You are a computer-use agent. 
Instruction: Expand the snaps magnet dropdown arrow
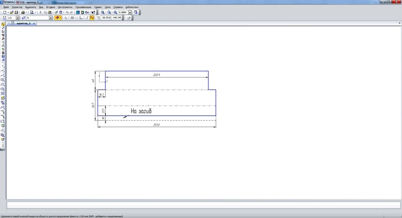click(x=60, y=18)
